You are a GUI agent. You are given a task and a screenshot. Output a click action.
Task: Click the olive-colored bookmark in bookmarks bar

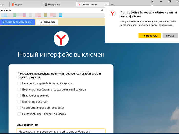coord(46,15)
